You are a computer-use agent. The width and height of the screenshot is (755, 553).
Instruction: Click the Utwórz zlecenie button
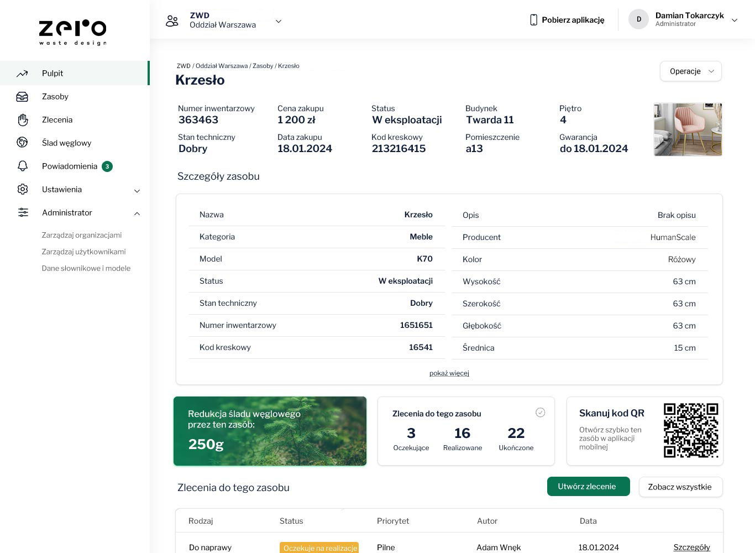pyautogui.click(x=589, y=487)
